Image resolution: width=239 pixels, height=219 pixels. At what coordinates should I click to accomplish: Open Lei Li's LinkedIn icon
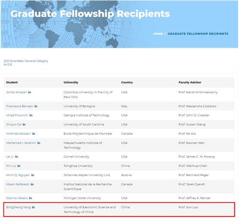point(16,157)
